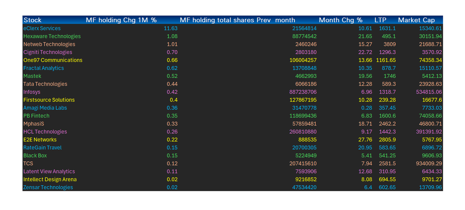This screenshot has width=465, height=210.
Task: Select the Zensar Technologies stock name
Action: coord(48,188)
